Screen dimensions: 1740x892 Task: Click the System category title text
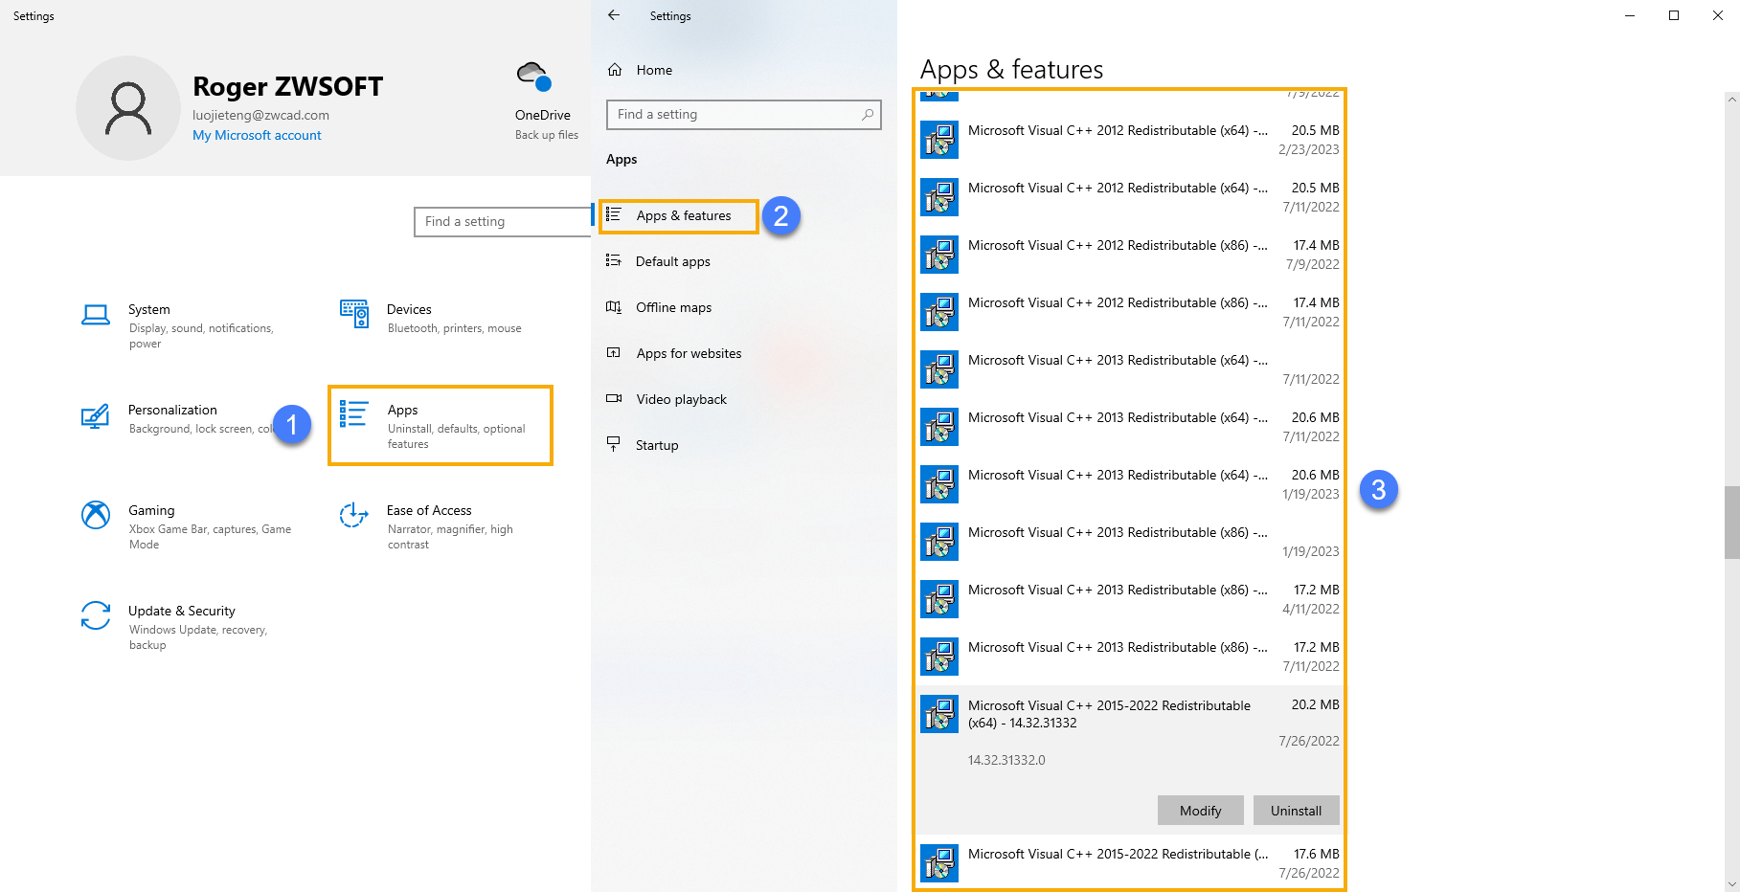click(x=149, y=309)
